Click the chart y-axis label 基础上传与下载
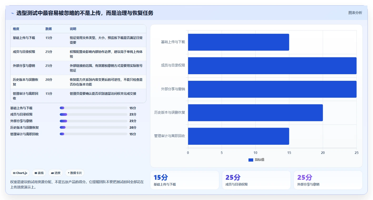Screen dimensions: 373x200 coord(173,42)
